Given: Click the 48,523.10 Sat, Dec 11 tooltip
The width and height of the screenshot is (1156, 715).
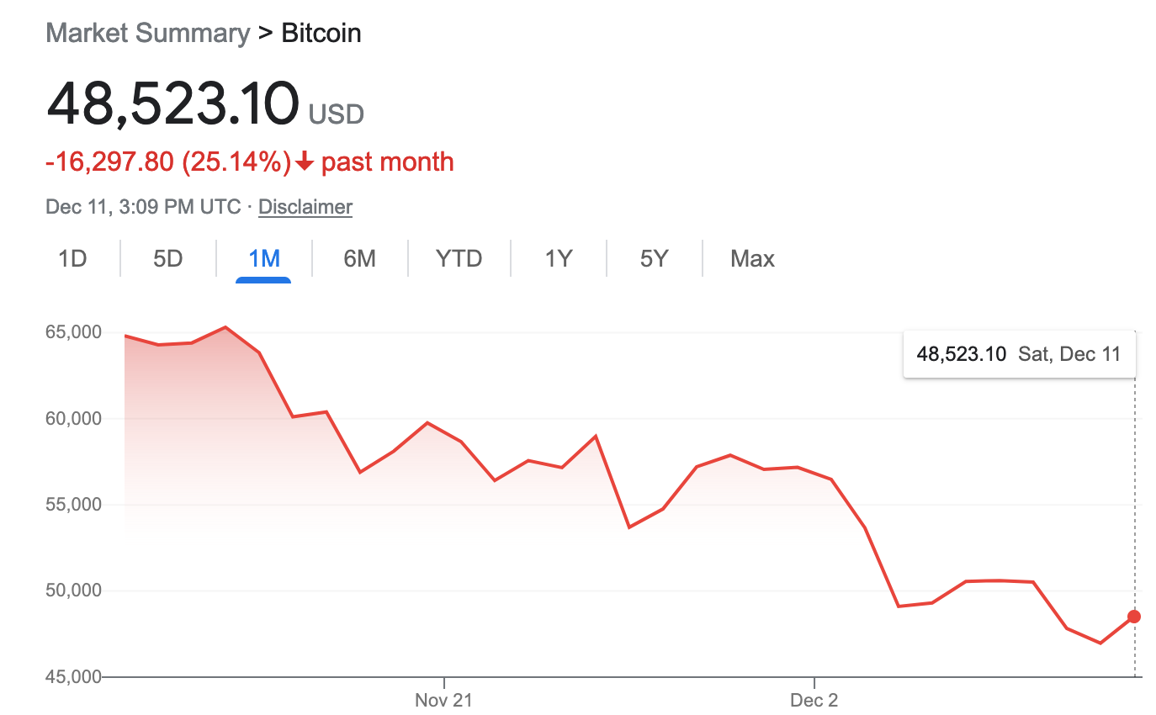Looking at the screenshot, I should click(1019, 354).
